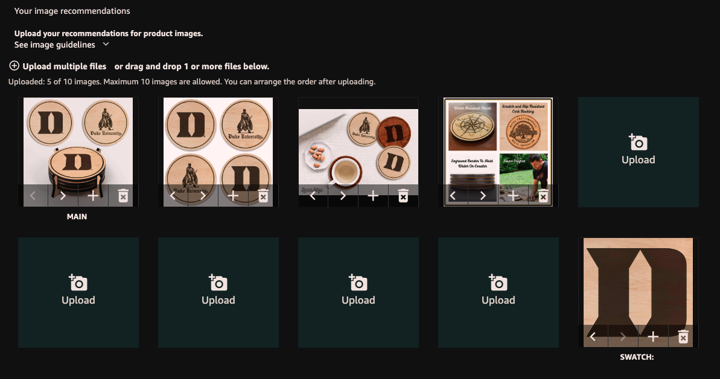Click fourth Upload slot in bottom row
The width and height of the screenshot is (720, 379).
tap(499, 292)
